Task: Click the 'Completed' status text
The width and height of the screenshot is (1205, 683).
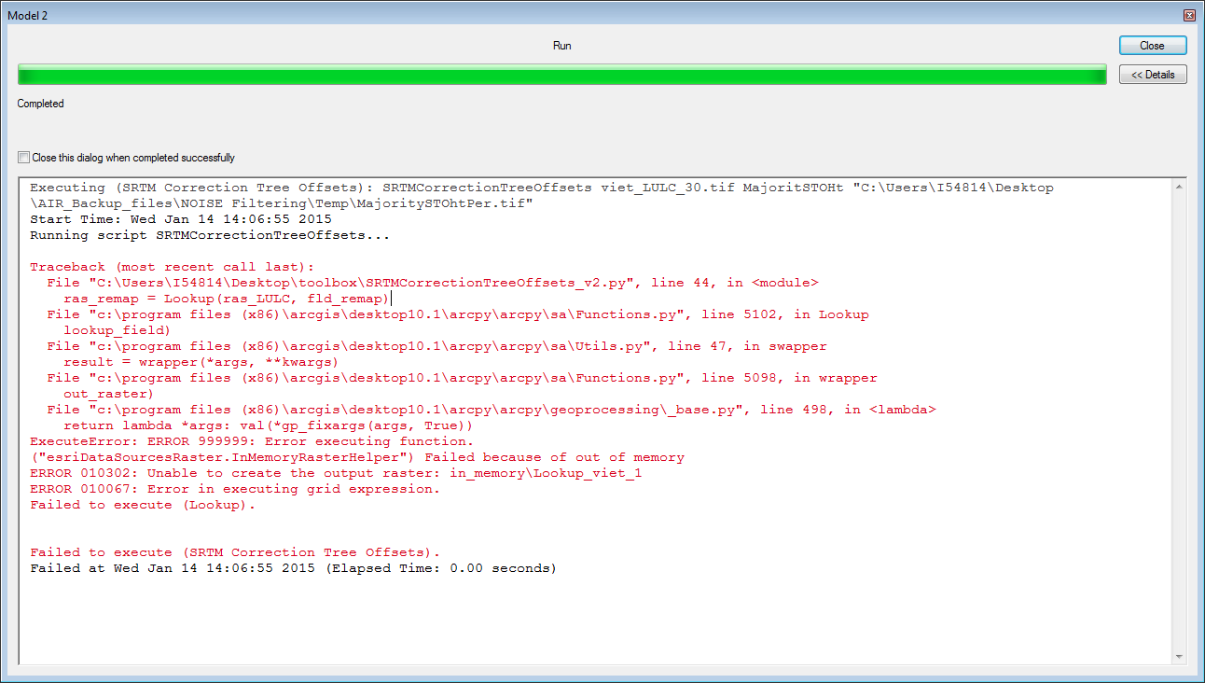Action: coord(40,104)
